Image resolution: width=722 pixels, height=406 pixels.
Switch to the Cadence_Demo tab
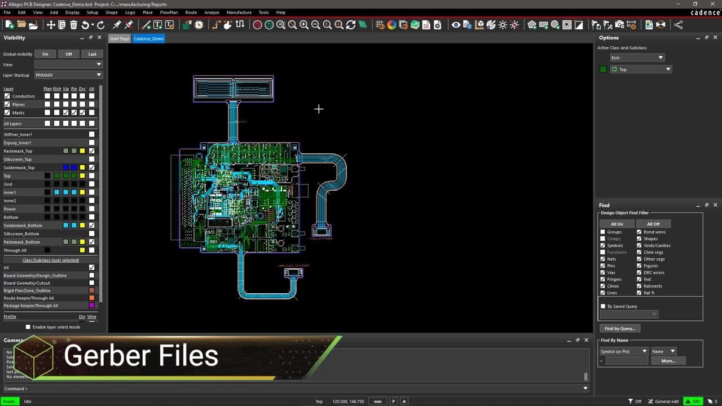click(x=149, y=38)
